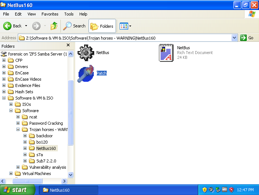Viewport: 259px width, 195px height.
Task: Click the NetBus application file name
Action: click(103, 53)
